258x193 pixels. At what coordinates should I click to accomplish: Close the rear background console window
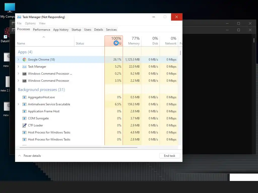point(250,23)
